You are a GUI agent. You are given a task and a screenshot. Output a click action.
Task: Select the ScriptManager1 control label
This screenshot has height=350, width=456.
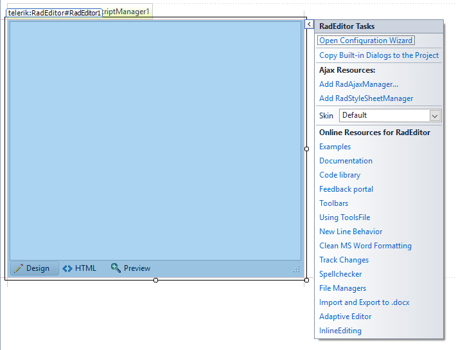[x=127, y=12]
